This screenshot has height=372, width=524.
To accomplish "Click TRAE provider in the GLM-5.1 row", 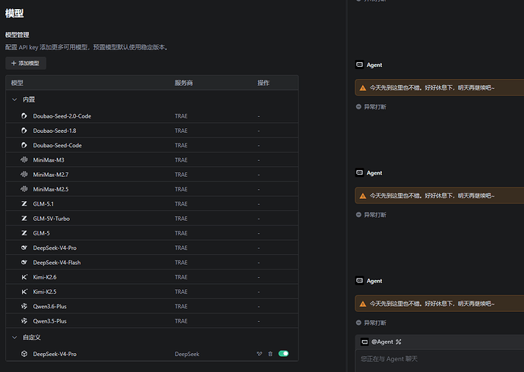I will click(x=181, y=203).
